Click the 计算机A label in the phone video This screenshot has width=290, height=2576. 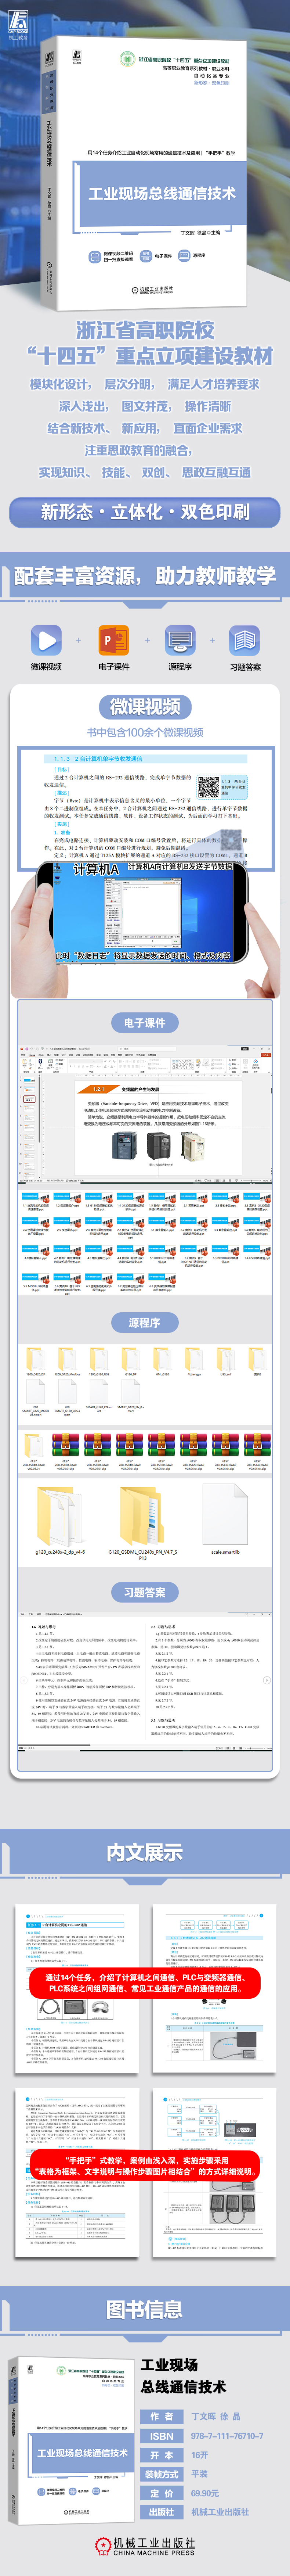[x=96, y=870]
